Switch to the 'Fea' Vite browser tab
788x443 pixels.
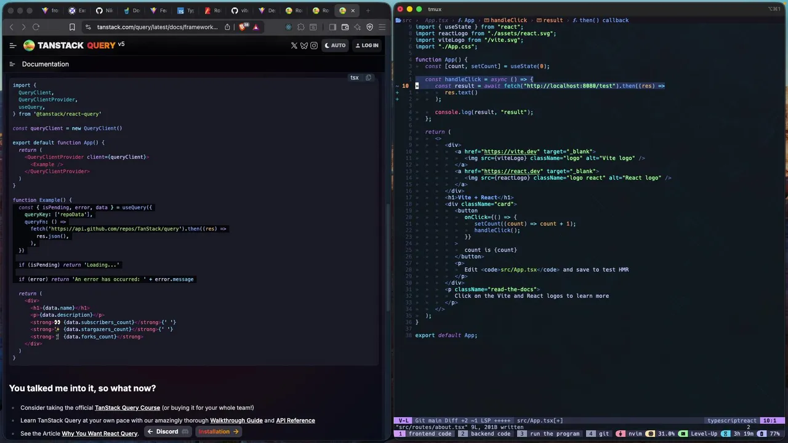coord(158,10)
